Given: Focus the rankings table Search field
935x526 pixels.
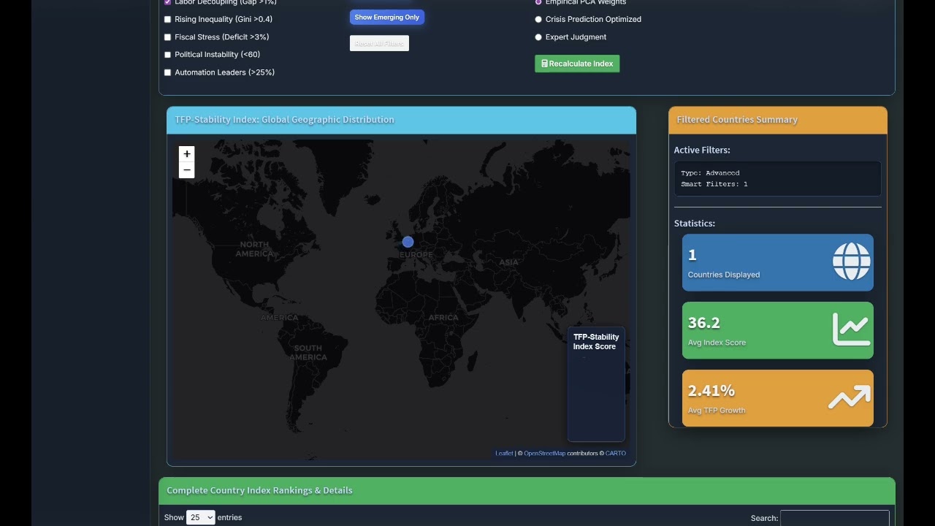Looking at the screenshot, I should 835,518.
